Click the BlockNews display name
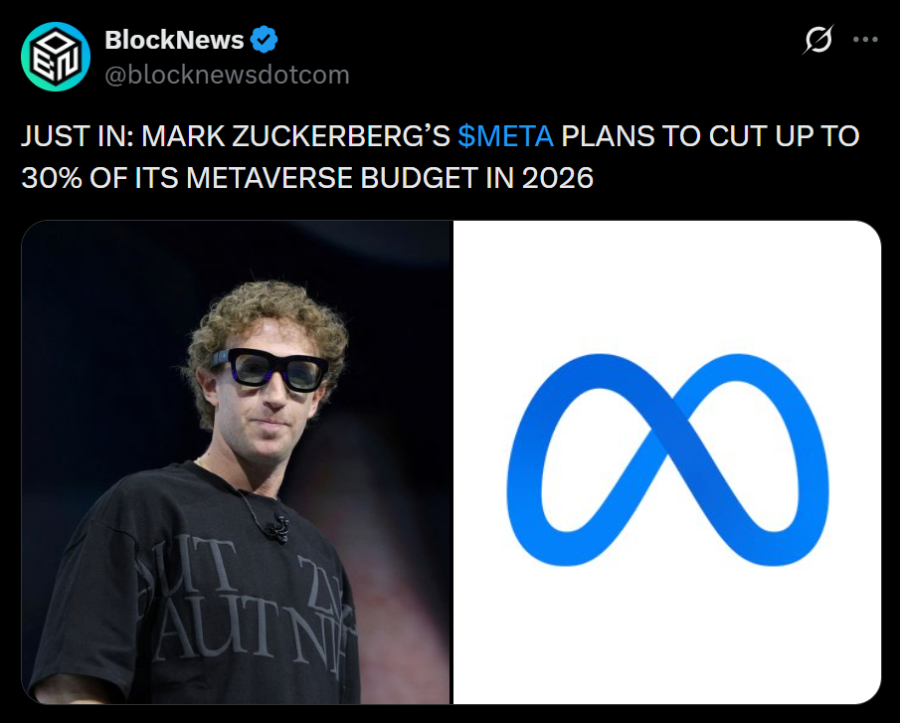Image resolution: width=900 pixels, height=723 pixels. tap(174, 40)
